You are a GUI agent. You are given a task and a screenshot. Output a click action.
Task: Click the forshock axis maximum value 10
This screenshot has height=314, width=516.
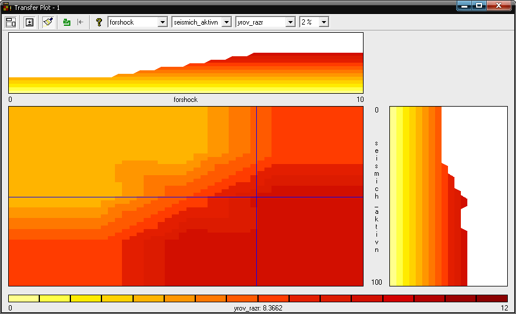tap(360, 100)
